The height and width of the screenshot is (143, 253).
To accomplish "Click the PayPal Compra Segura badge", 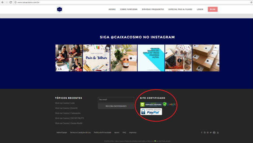I will (x=151, y=112).
